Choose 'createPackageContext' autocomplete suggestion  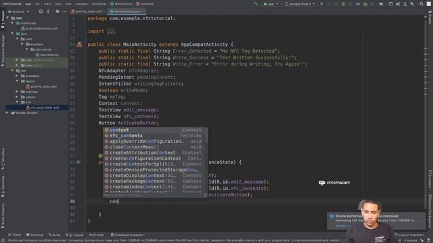(154, 182)
